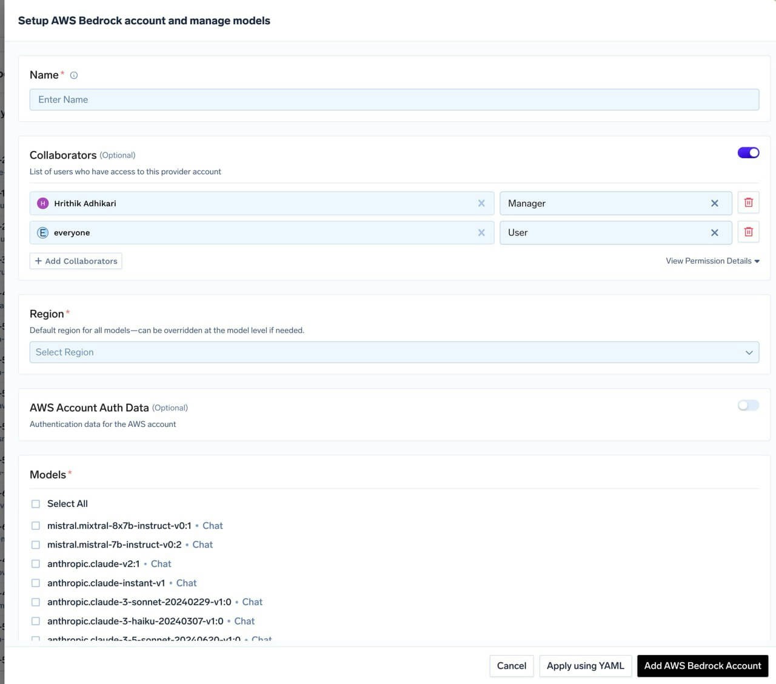Click the Models section heading
The image size is (776, 684).
pyautogui.click(x=48, y=475)
